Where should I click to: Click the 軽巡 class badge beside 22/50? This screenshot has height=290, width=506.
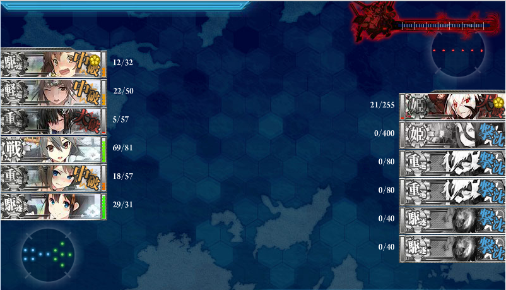(15, 92)
